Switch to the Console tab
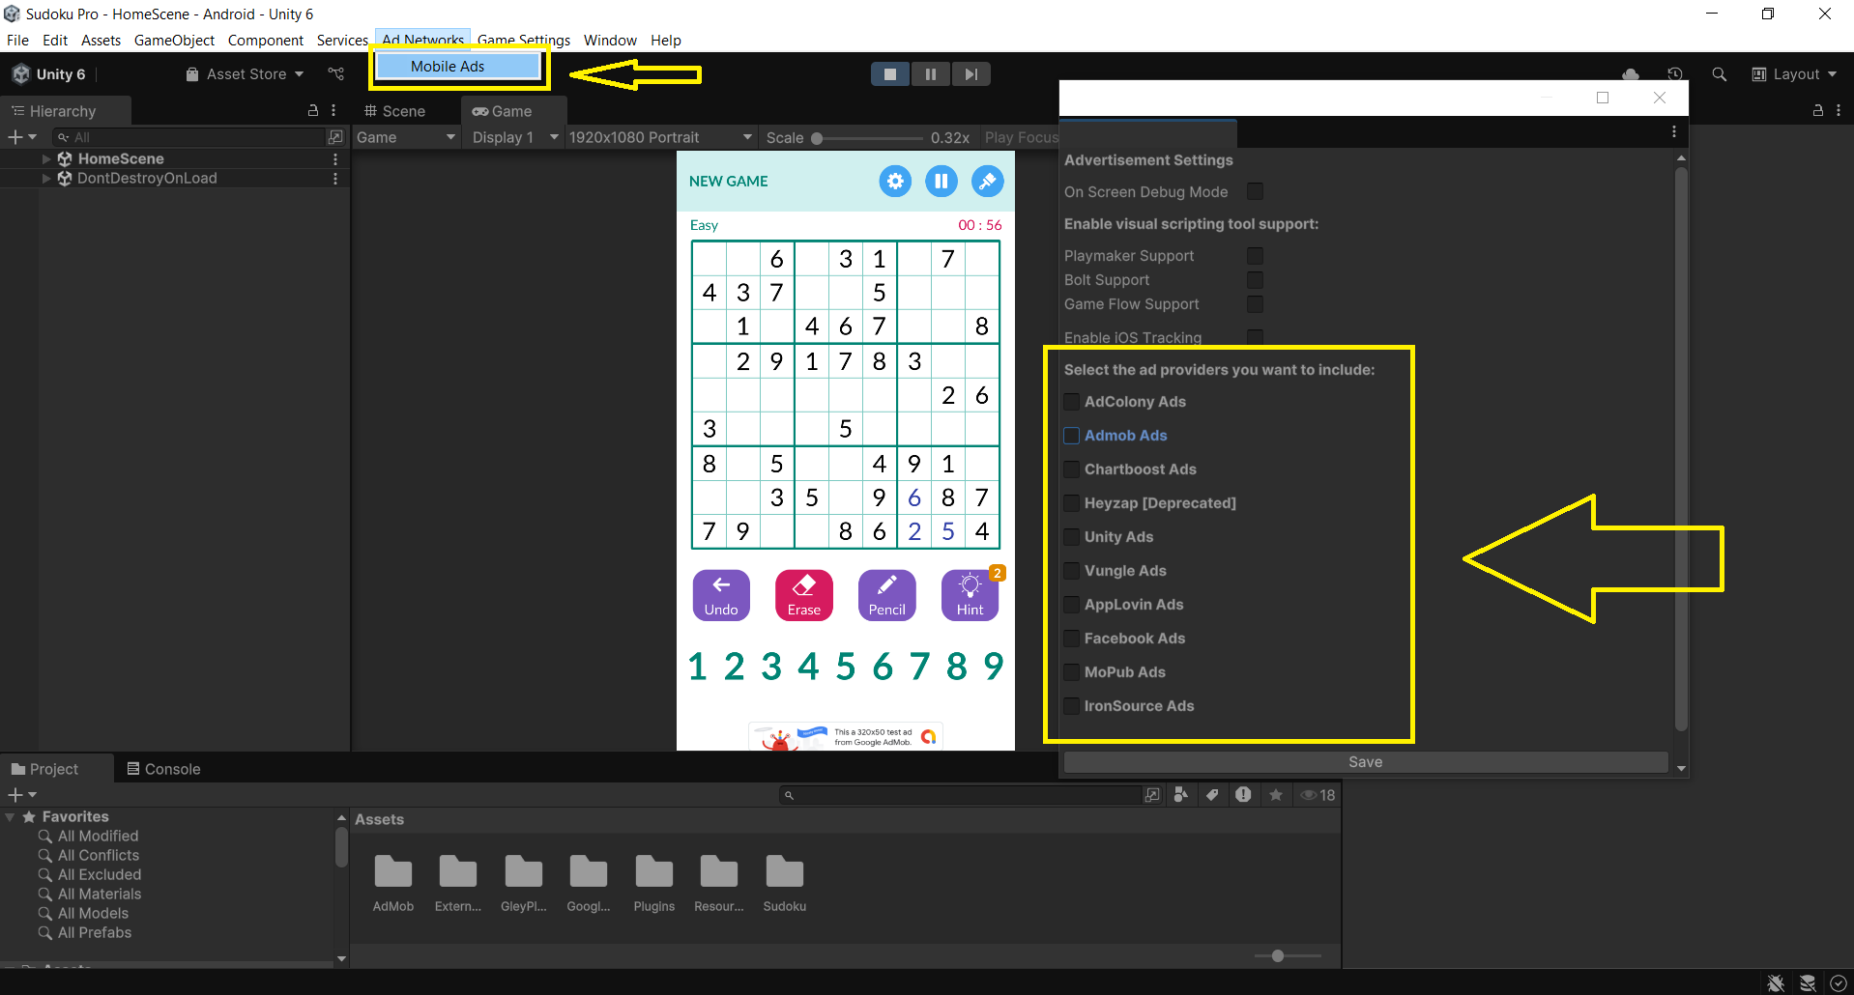Image resolution: width=1854 pixels, height=995 pixels. [163, 769]
